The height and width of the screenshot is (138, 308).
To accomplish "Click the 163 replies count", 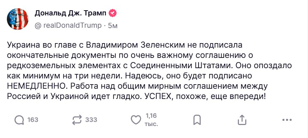I will [x=33, y=120].
